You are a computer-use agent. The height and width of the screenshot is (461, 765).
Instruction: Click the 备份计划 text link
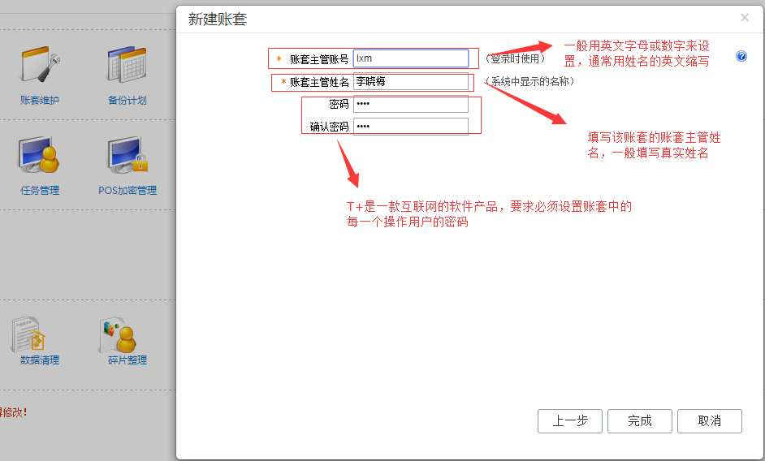[x=127, y=101]
